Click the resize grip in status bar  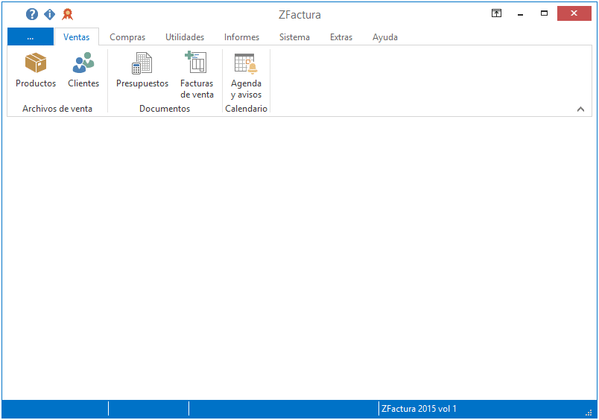pos(589,413)
